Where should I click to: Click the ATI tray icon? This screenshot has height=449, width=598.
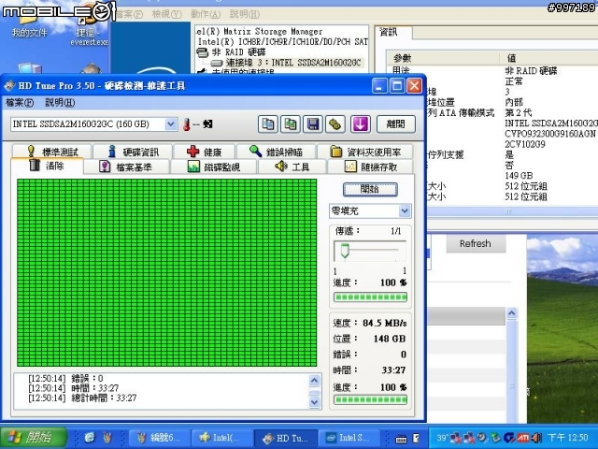(522, 438)
